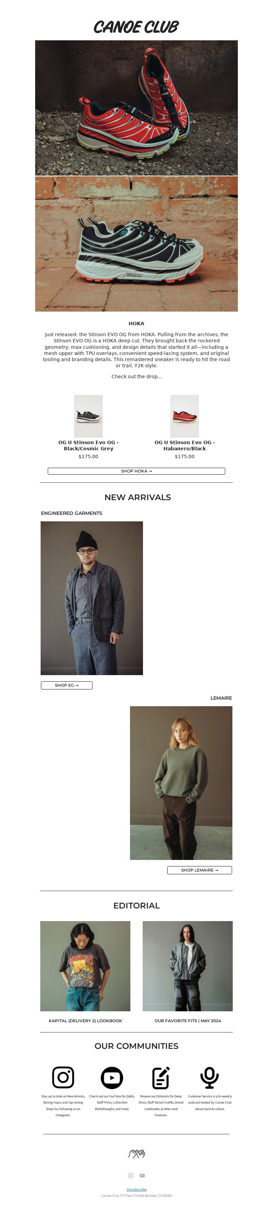Open the Kapital (Delivery 2) Lookbook link
The height and width of the screenshot is (1218, 273).
pyautogui.click(x=85, y=1021)
